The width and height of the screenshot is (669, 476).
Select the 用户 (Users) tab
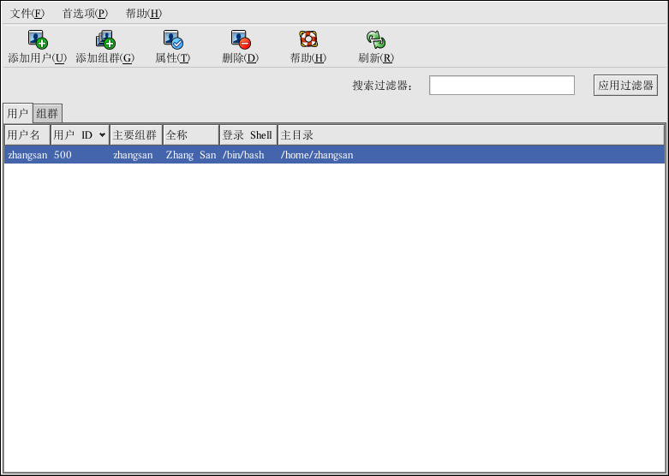coord(18,113)
